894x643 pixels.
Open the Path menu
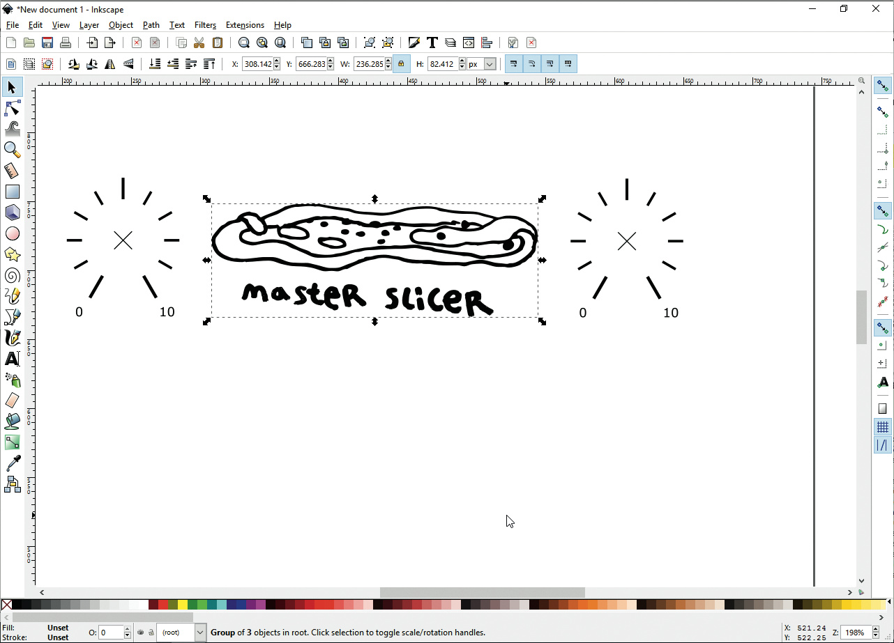point(151,25)
